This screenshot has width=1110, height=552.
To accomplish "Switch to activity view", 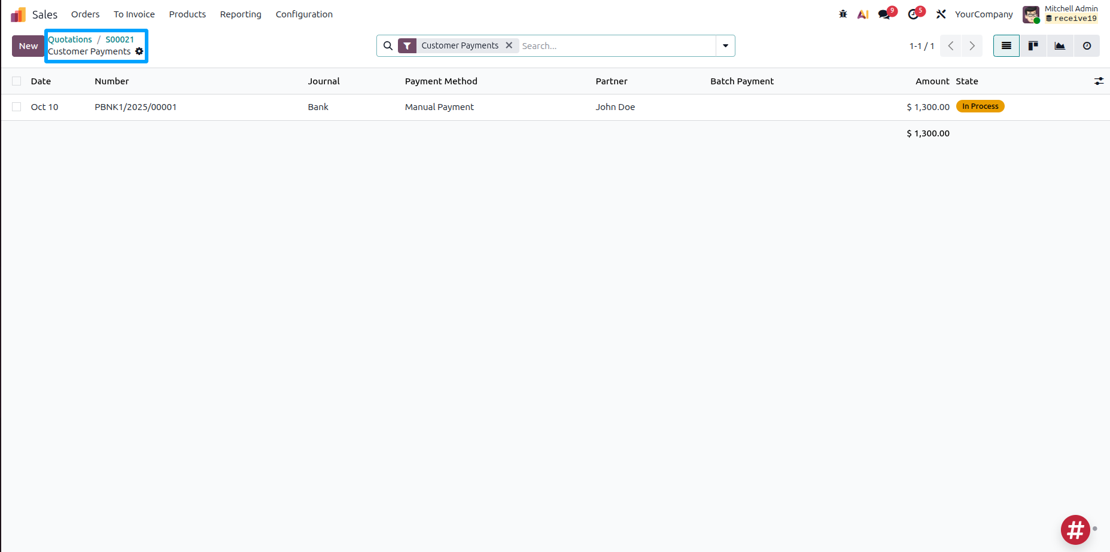I will click(1087, 46).
